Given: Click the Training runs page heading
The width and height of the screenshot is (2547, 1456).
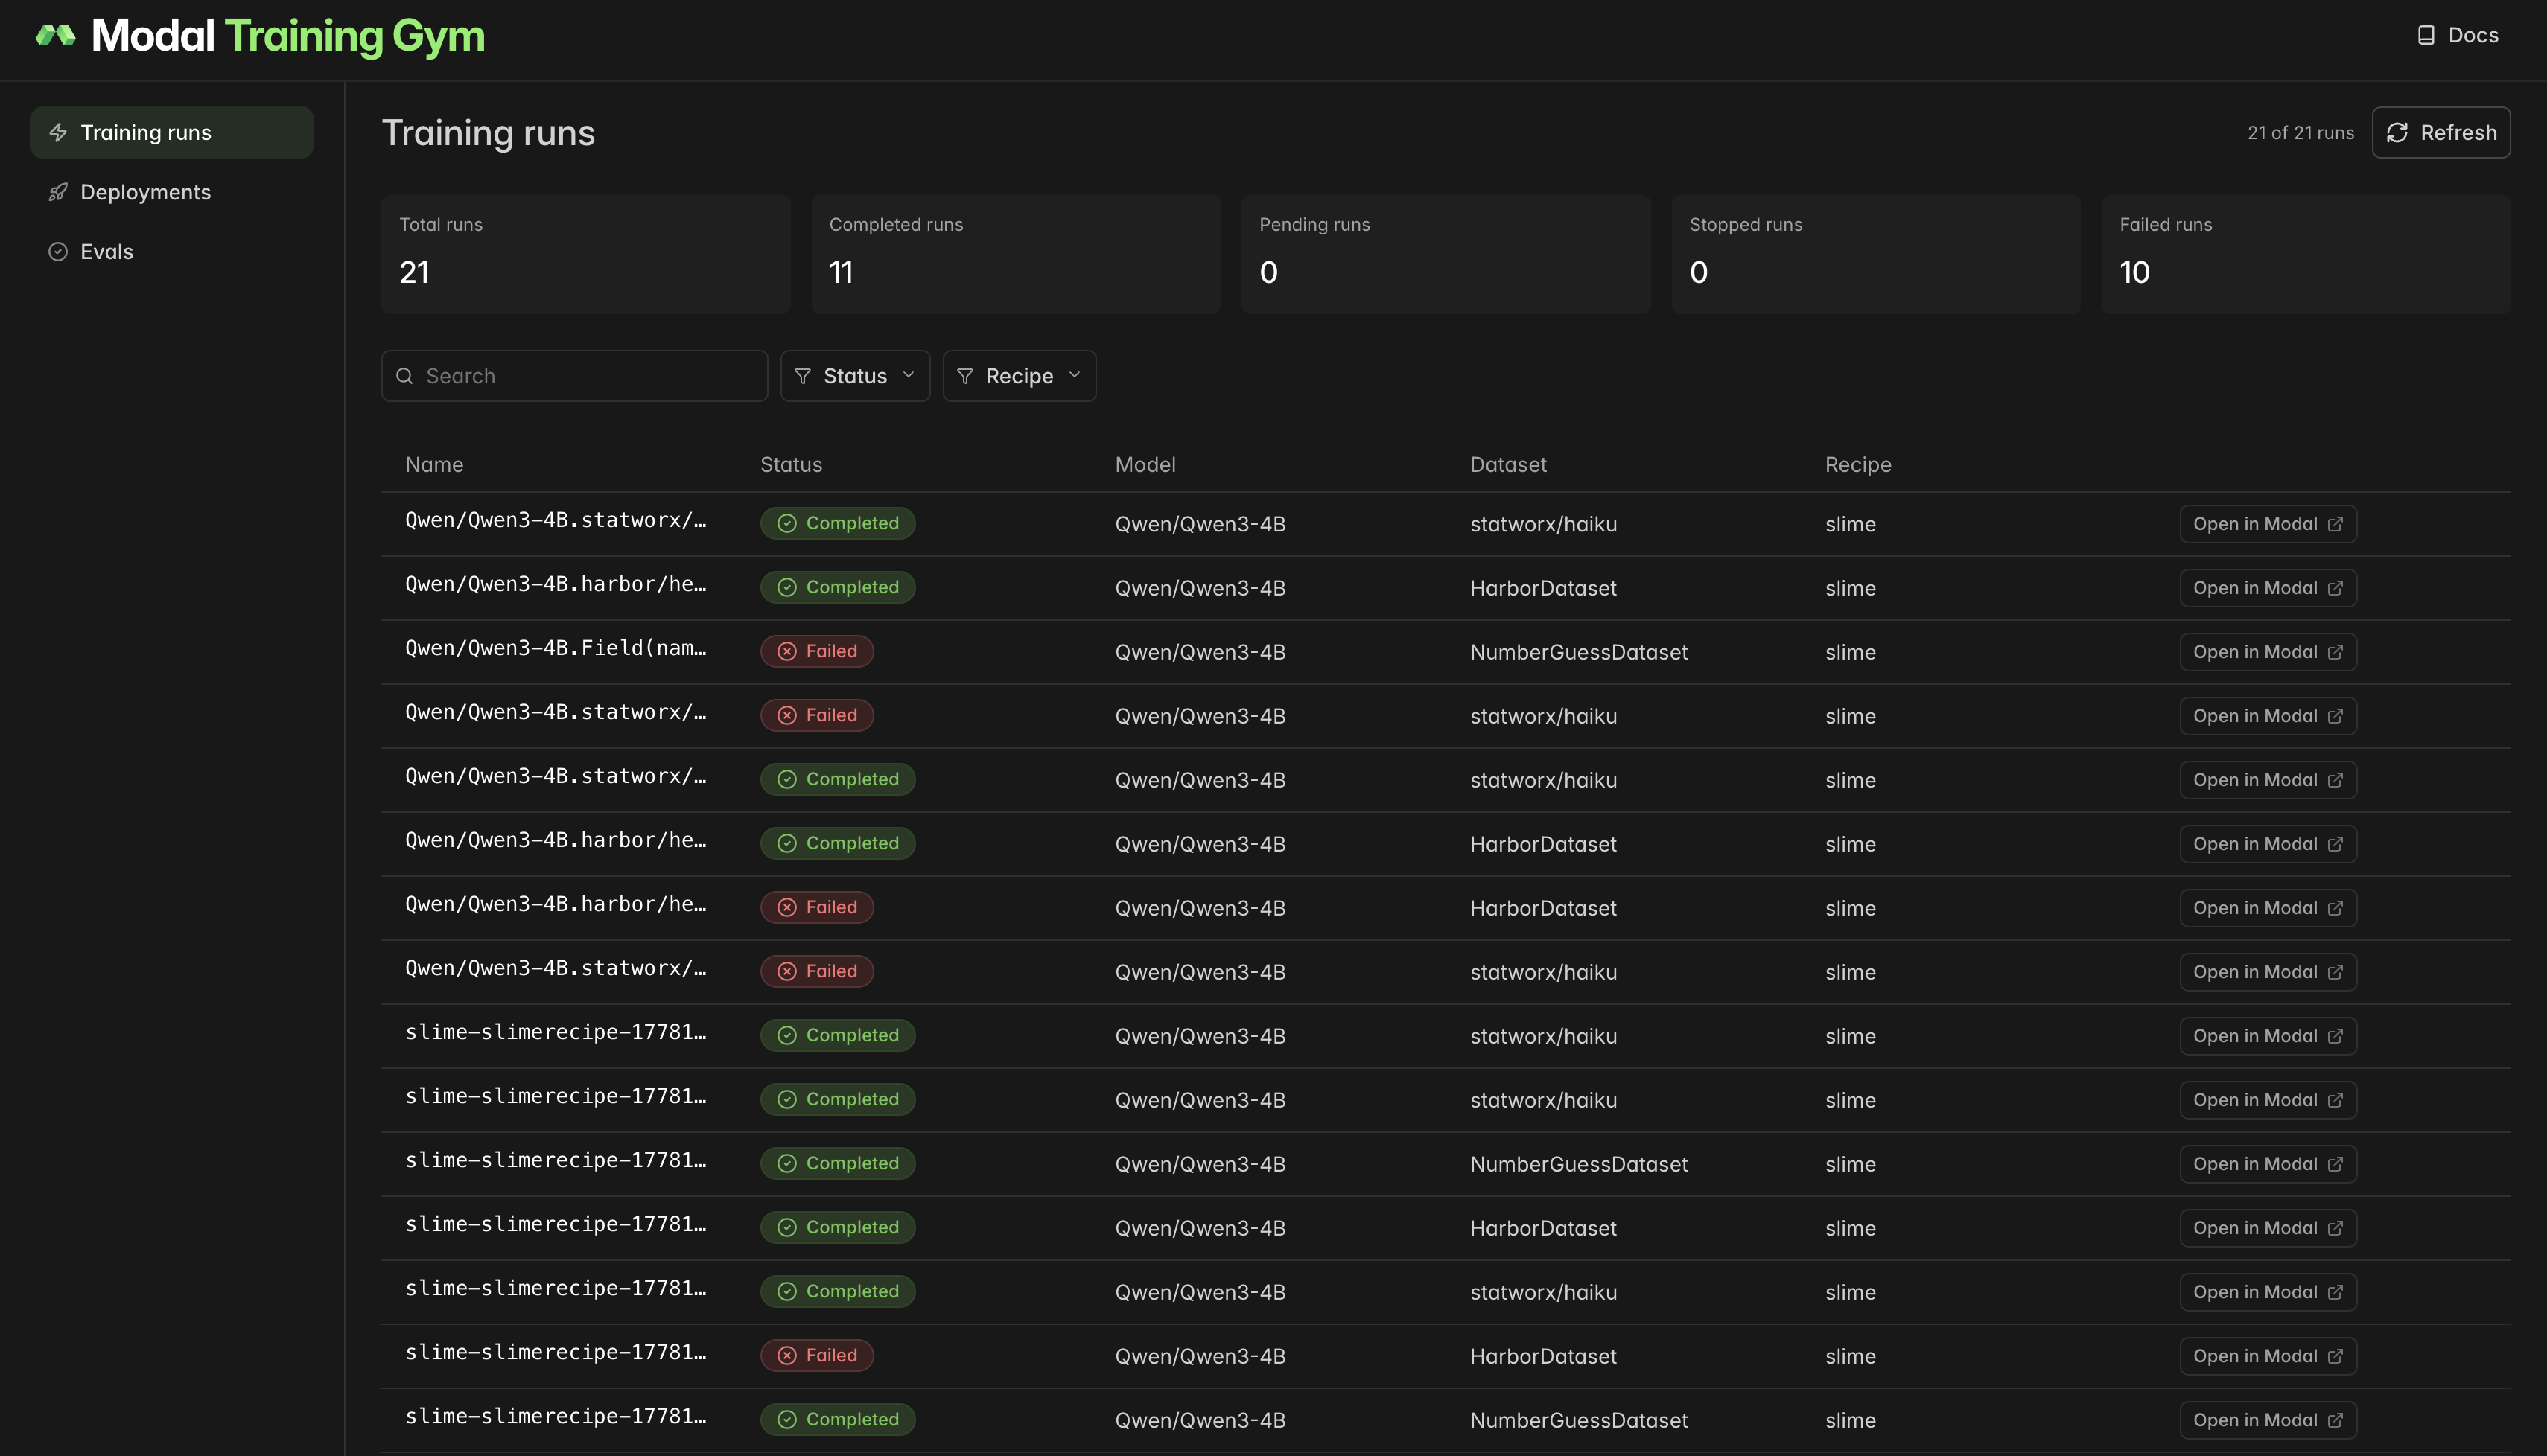Looking at the screenshot, I should (489, 133).
